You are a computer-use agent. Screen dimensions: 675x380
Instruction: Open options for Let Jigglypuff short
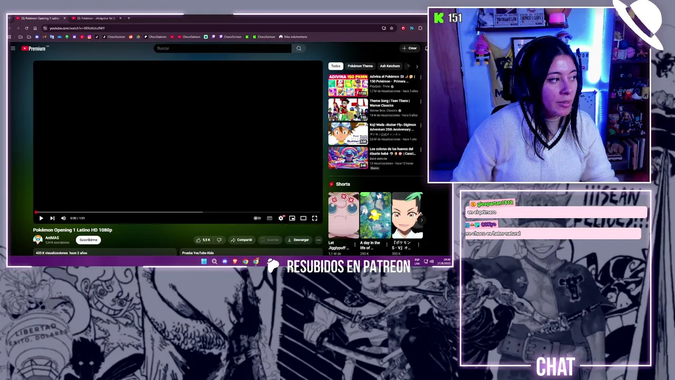tap(355, 244)
